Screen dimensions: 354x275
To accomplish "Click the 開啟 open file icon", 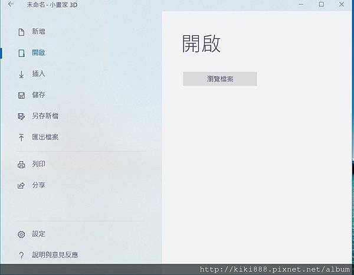I will click(x=21, y=53).
